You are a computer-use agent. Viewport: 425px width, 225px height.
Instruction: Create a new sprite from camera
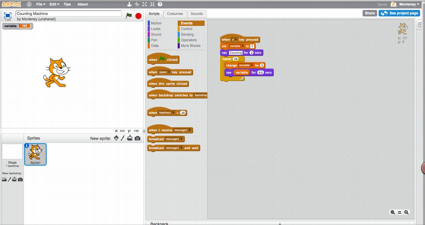(x=137, y=138)
